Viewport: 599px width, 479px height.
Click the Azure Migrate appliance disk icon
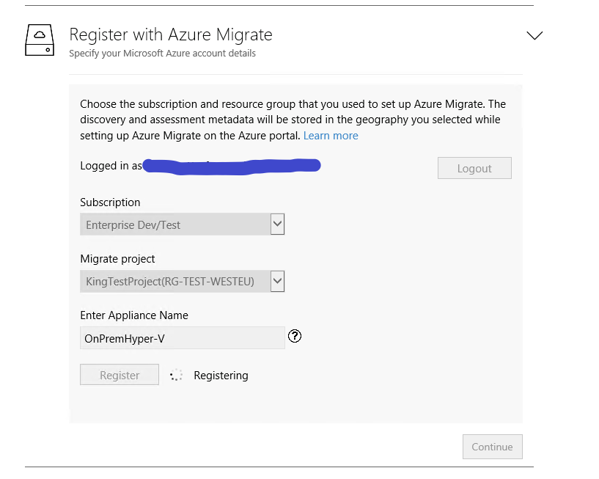coord(40,40)
